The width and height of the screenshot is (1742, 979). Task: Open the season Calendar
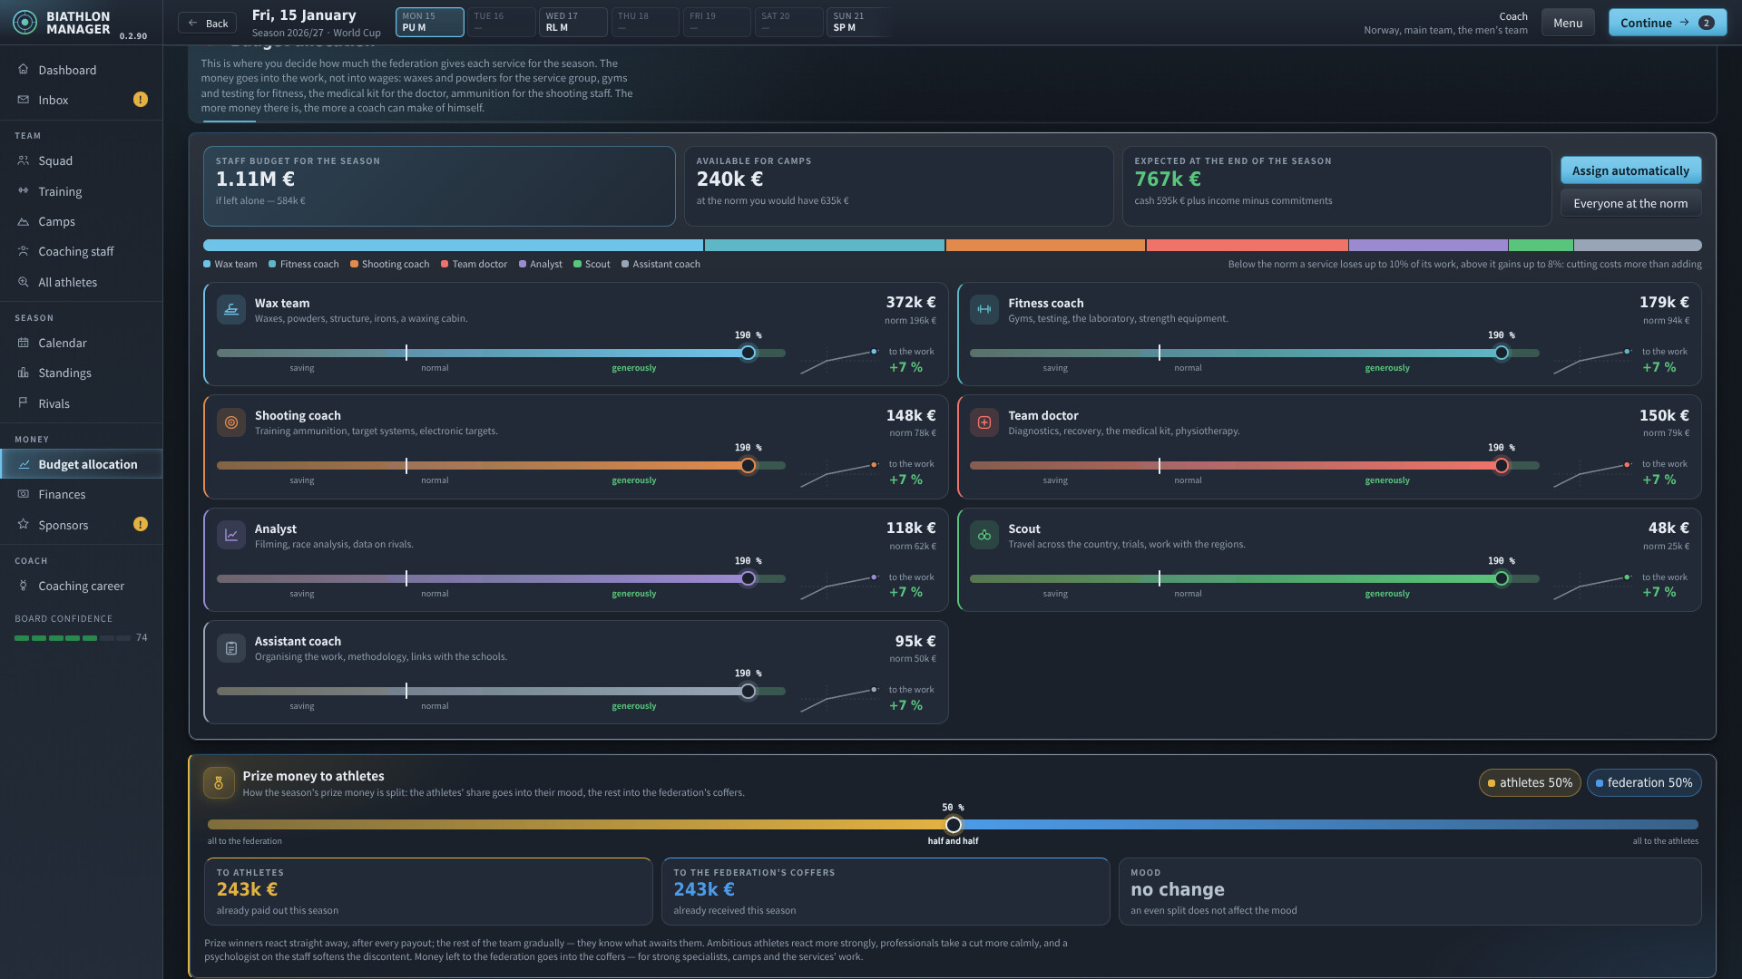coord(82,343)
